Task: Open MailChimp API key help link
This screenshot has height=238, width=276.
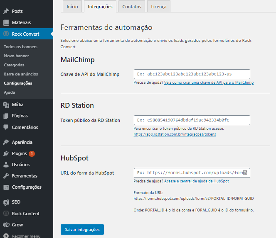Action: (x=209, y=83)
